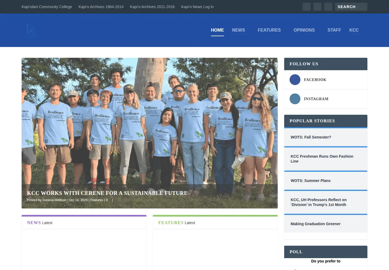Open author Geneva Mellison's page
Viewport: 389px width, 270px height.
54,200
